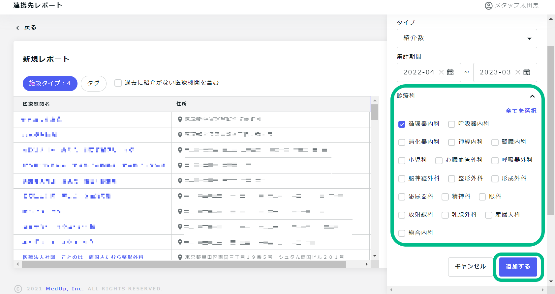
Task: Check the 呼吸器内科 checkbox
Action: tap(451, 124)
